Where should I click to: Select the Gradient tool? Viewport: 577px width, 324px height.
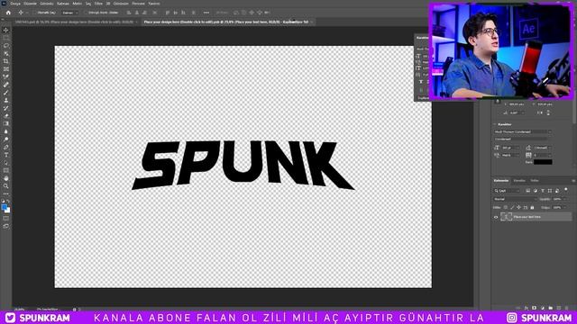click(6, 123)
